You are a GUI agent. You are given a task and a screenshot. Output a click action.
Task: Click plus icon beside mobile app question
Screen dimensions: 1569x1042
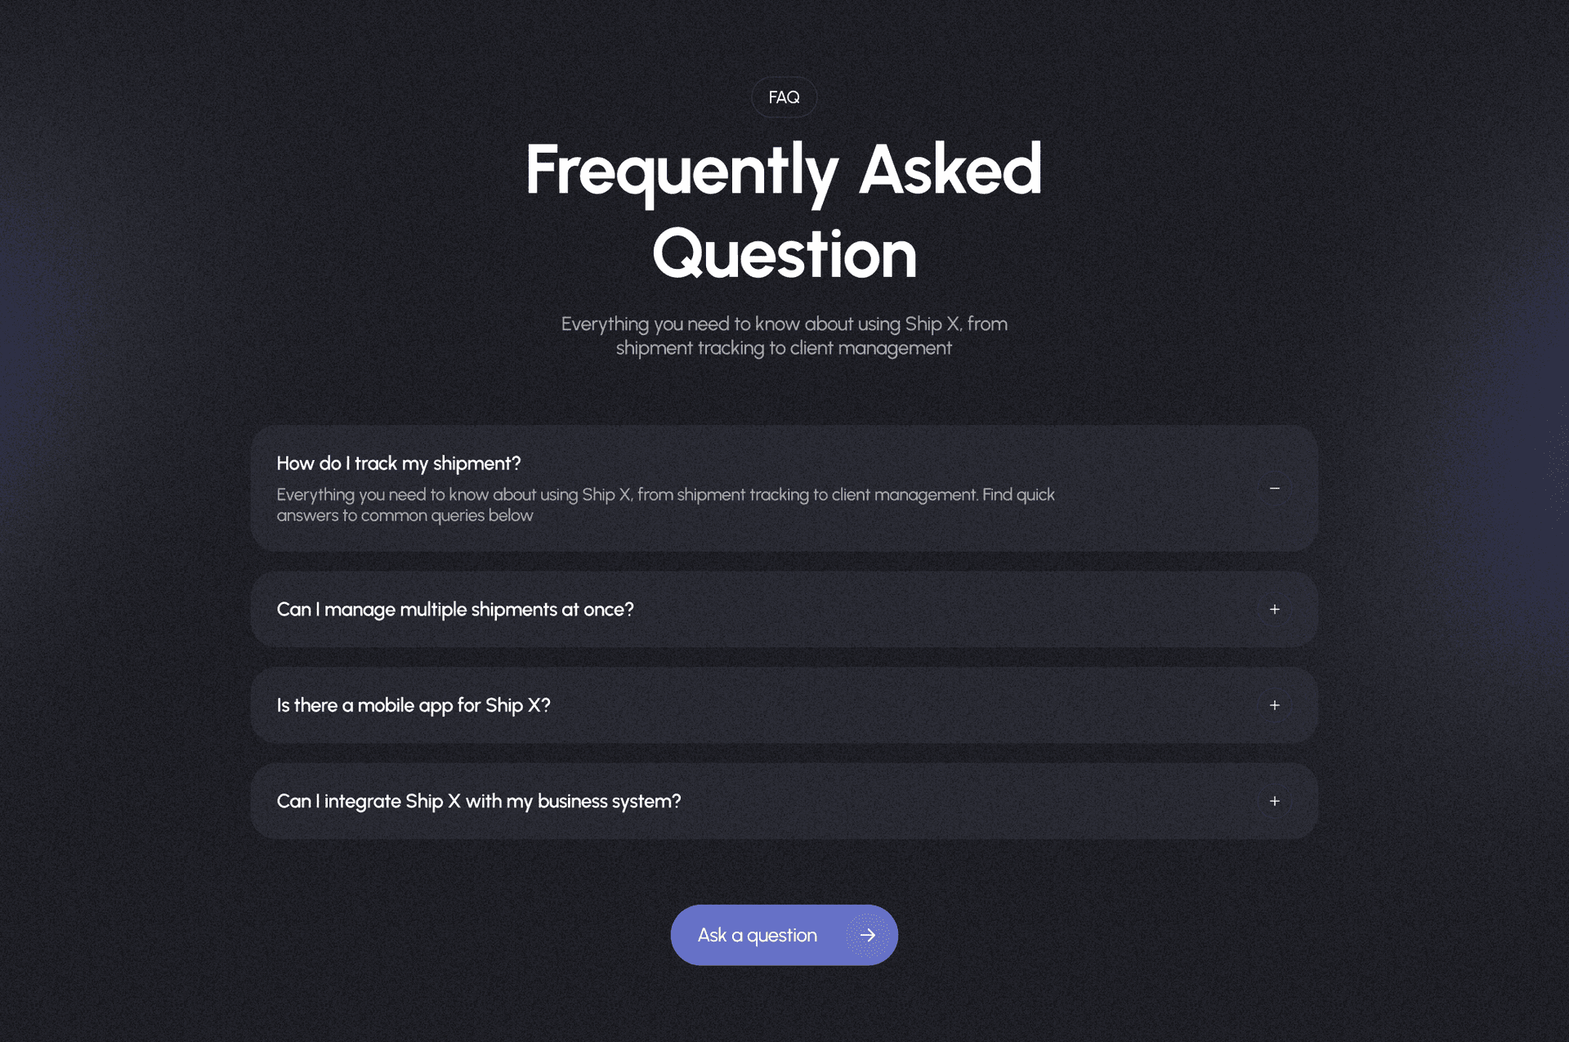tap(1274, 704)
